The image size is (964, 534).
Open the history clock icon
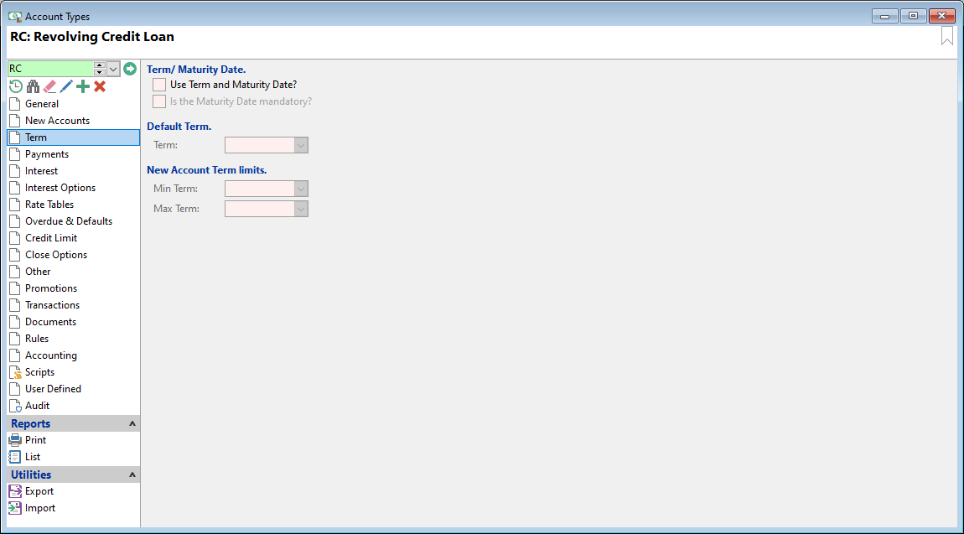[16, 86]
